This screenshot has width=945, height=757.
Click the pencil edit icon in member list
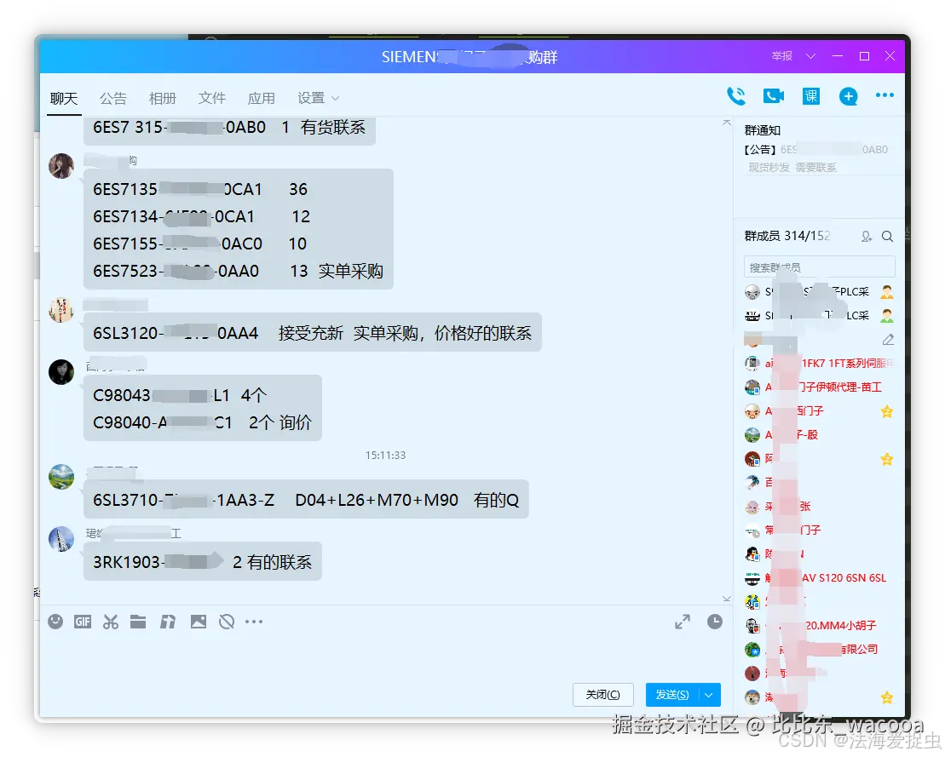(888, 340)
